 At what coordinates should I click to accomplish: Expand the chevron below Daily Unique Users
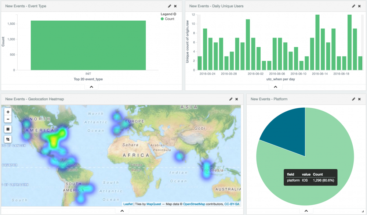[275, 87]
